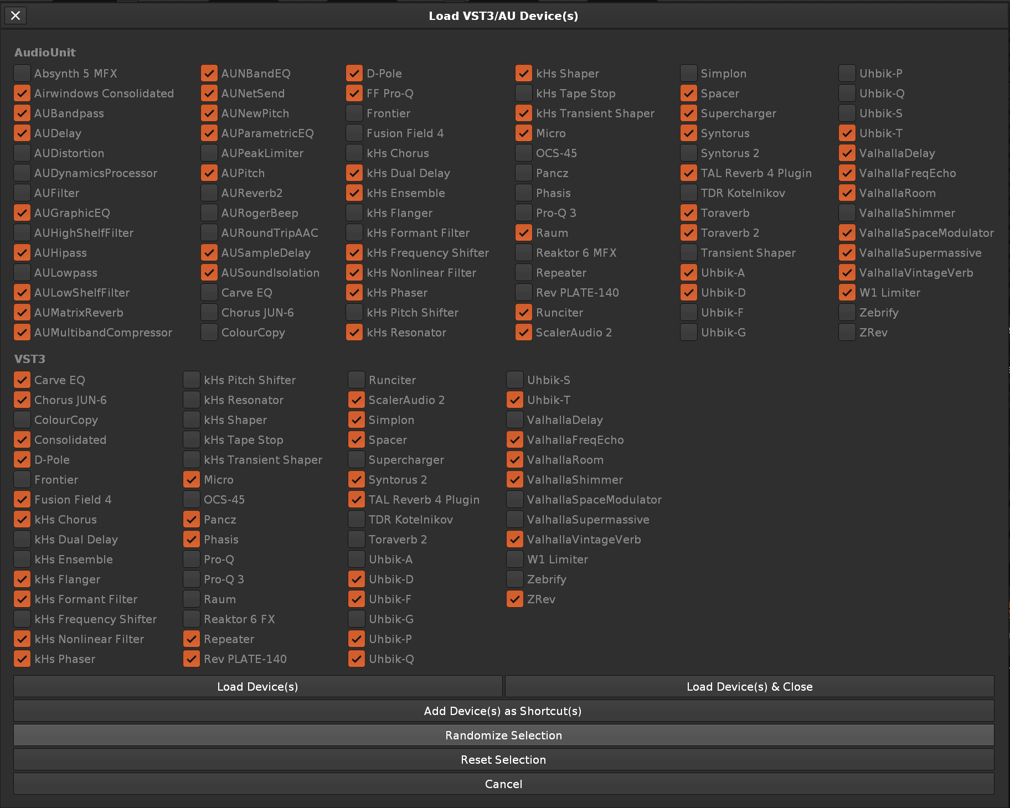Check the AURogerBeep checkbox

(x=209, y=213)
